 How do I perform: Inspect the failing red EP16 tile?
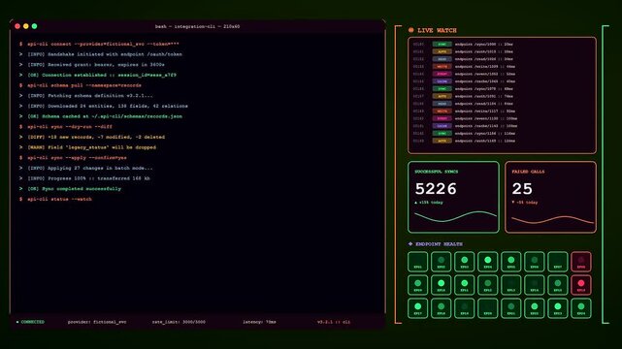click(581, 285)
